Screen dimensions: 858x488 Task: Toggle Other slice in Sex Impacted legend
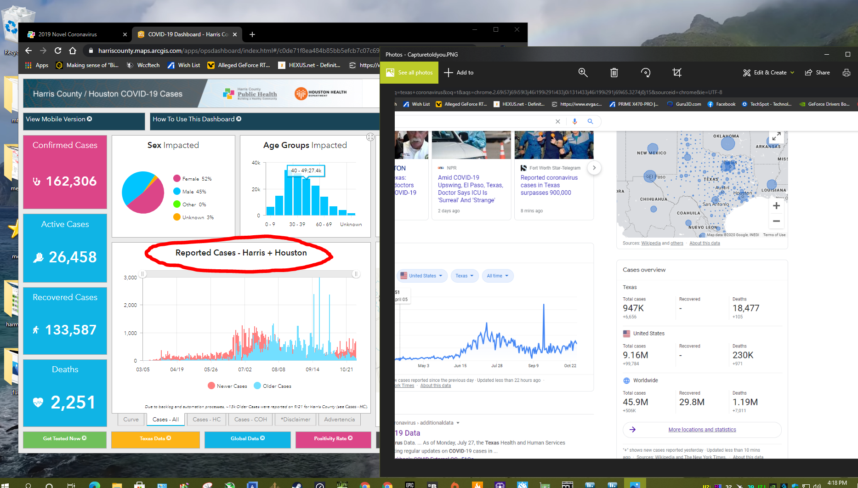(190, 204)
